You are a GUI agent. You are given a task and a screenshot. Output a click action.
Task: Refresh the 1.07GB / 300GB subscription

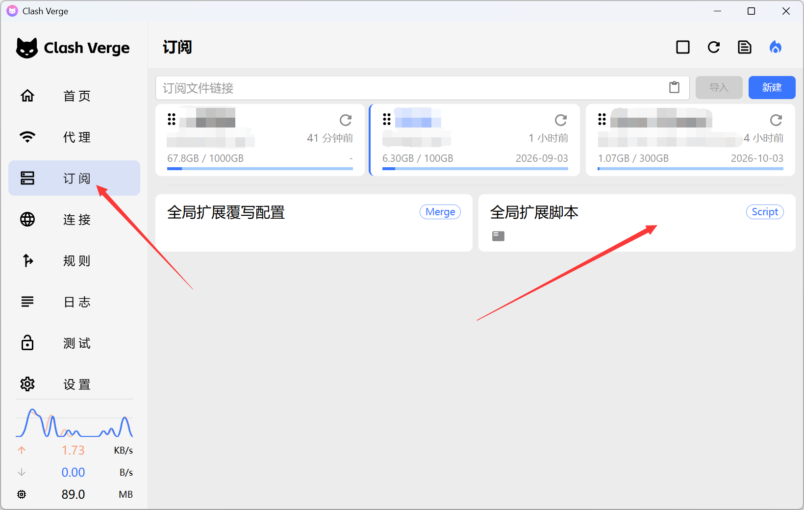tap(776, 120)
